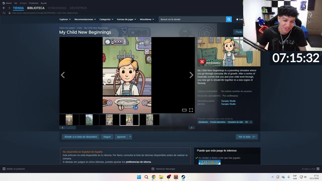This screenshot has width=322, height=181.
Task: Click Añadir a tu lista de deseados
Action: (x=80, y=137)
